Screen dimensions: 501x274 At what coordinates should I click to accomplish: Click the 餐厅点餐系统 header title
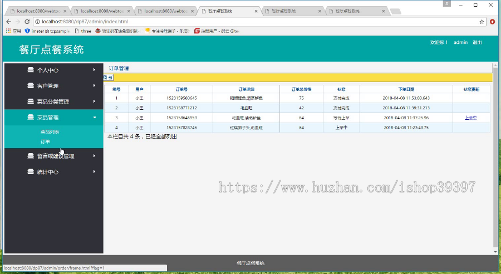point(51,50)
